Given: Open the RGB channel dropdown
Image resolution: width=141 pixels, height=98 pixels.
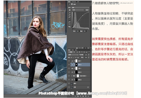Looking at the screenshot, I should pyautogui.click(x=78, y=10).
